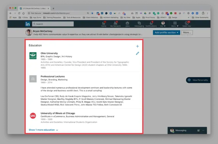Click the zoom magnifier icon in address bar
This screenshot has height=144, width=218.
click(88, 13)
